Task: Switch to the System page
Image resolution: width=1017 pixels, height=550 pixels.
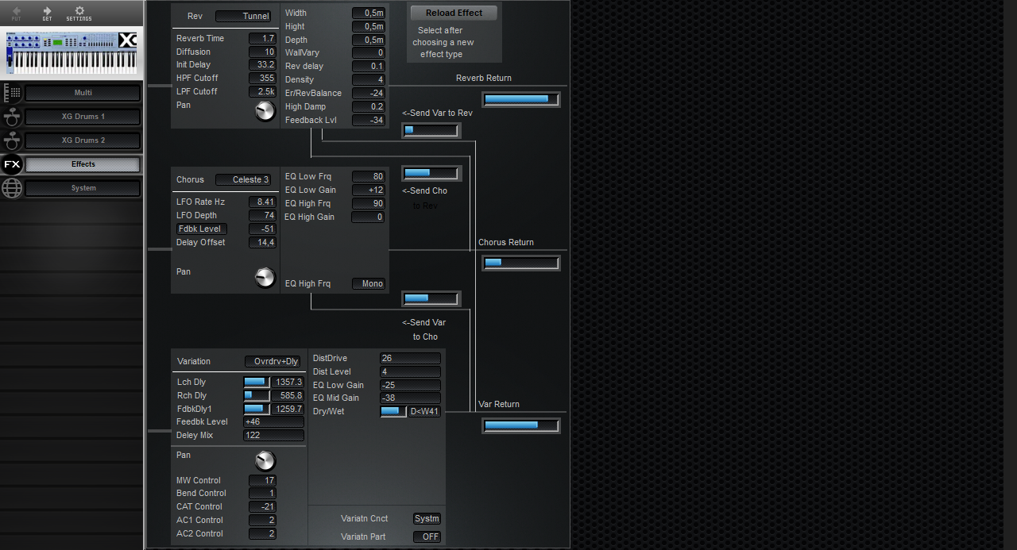Action: pyautogui.click(x=83, y=188)
